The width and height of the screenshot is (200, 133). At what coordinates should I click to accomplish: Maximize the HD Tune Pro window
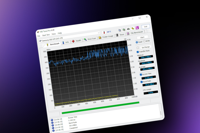[140, 18]
